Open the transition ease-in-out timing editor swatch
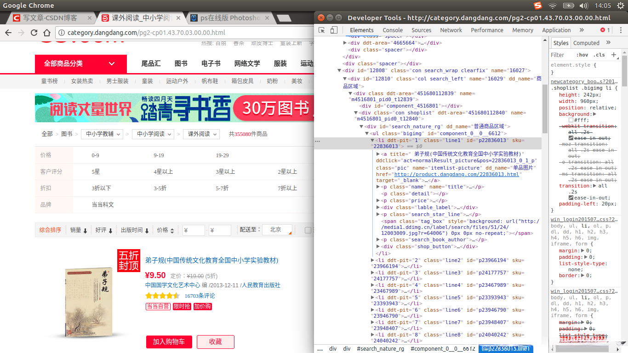628x353 pixels. coord(571,198)
